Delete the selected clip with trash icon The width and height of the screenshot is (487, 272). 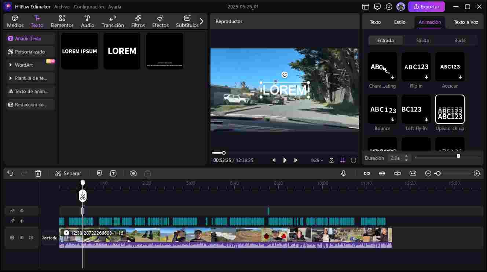[38, 173]
